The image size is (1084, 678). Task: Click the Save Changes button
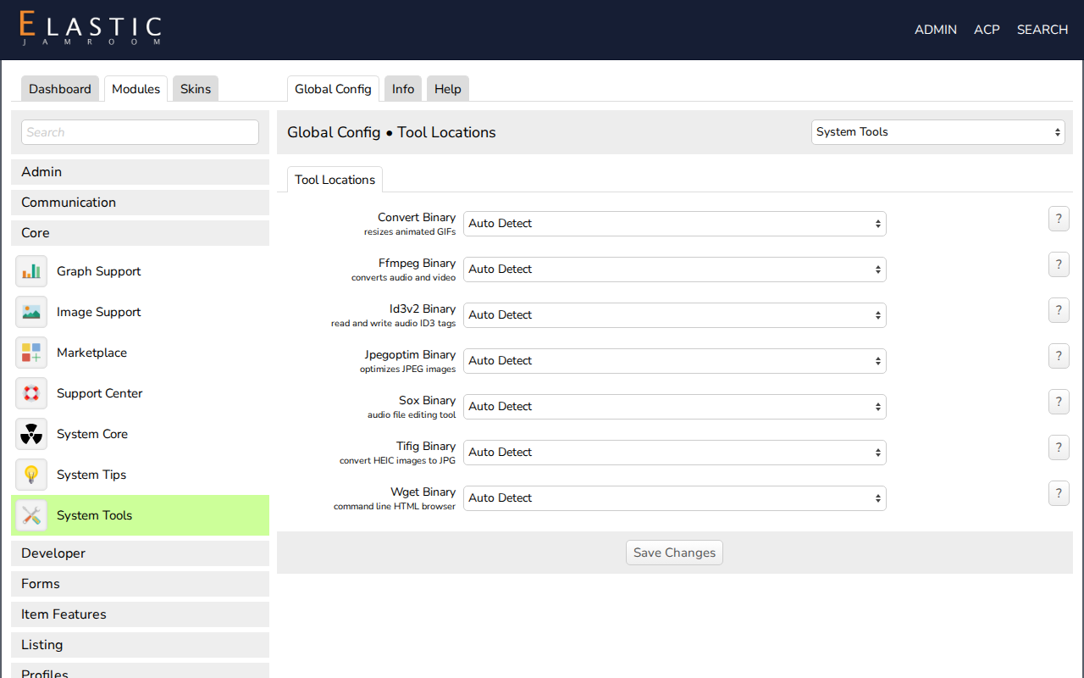(x=675, y=553)
